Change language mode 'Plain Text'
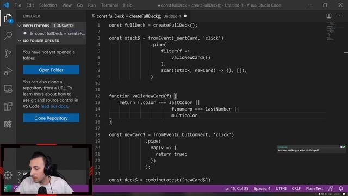 314,188
